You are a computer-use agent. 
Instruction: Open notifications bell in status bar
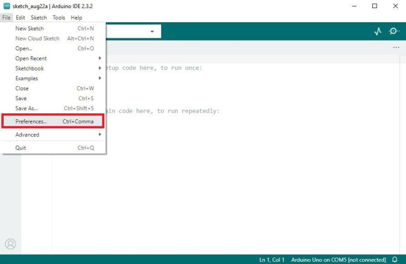pyautogui.click(x=395, y=259)
